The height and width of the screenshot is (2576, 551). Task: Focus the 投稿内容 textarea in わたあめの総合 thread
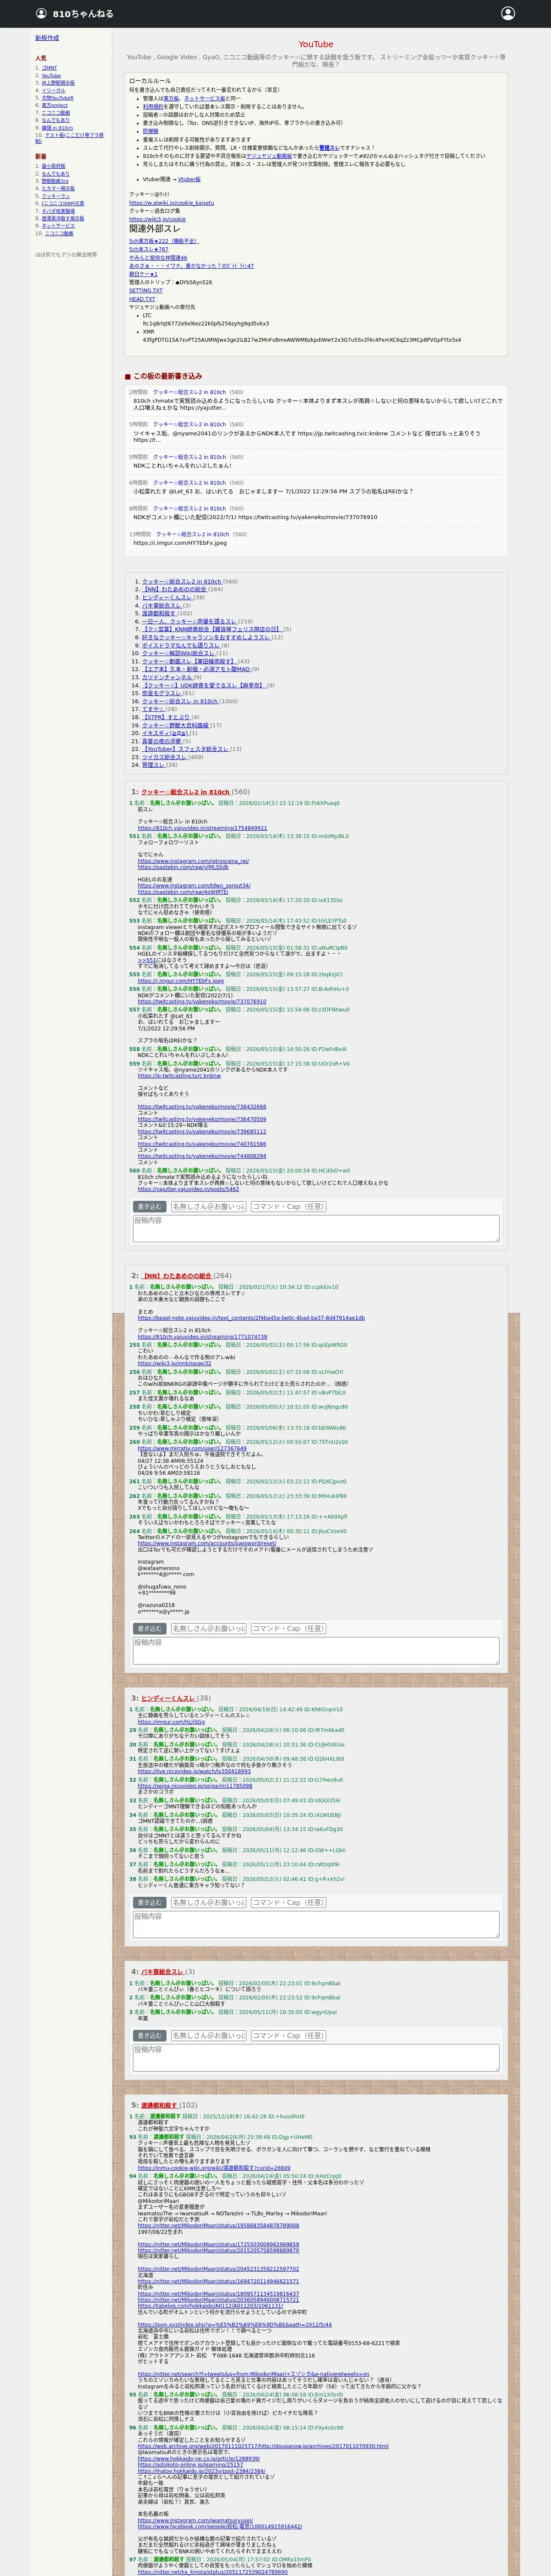click(x=316, y=1650)
